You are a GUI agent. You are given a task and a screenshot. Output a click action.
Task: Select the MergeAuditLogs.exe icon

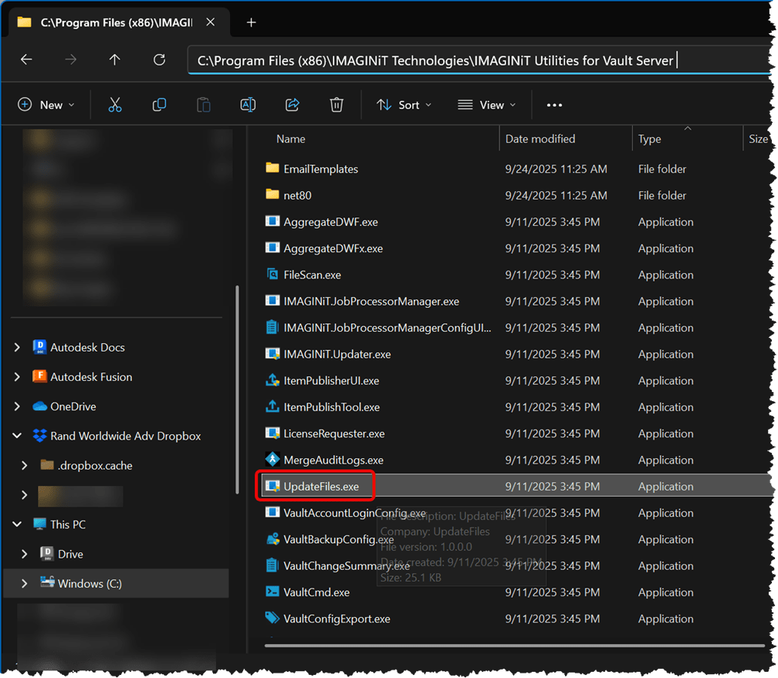click(272, 460)
